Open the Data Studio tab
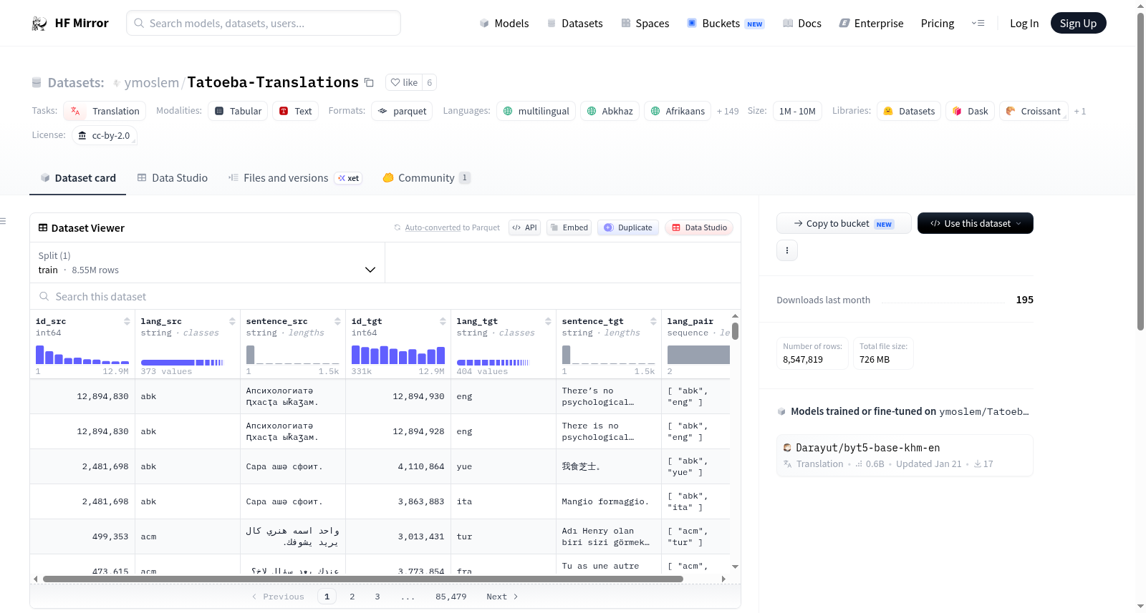 173,178
